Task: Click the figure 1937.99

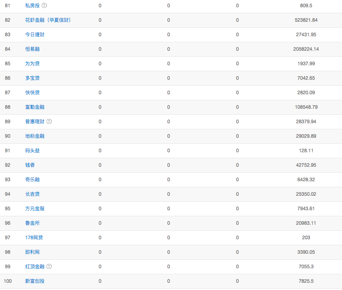Action: point(306,64)
